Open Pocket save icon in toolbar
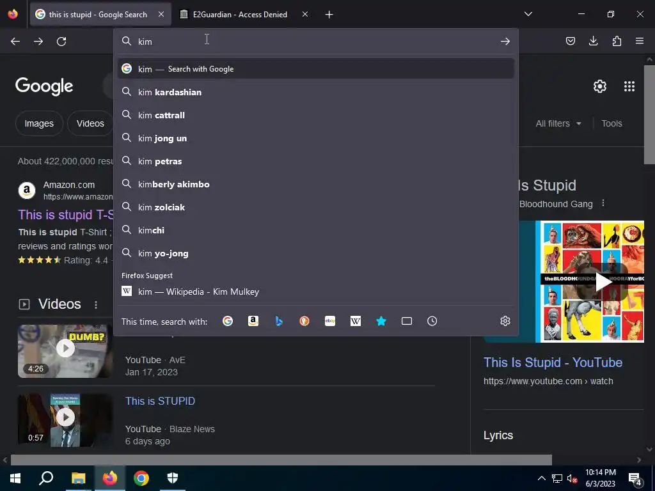 570,41
